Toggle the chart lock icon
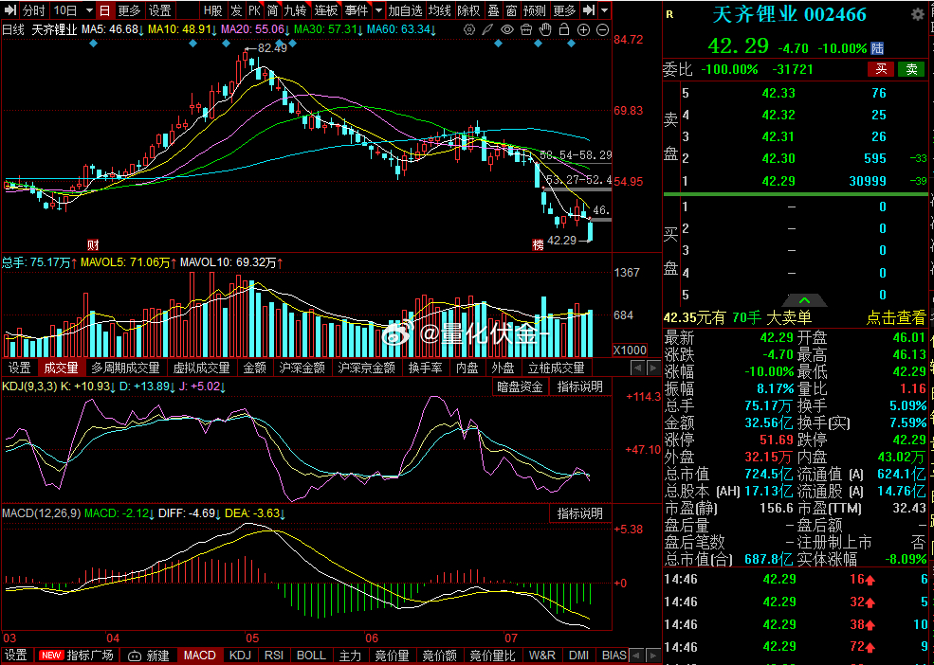 tap(564, 29)
